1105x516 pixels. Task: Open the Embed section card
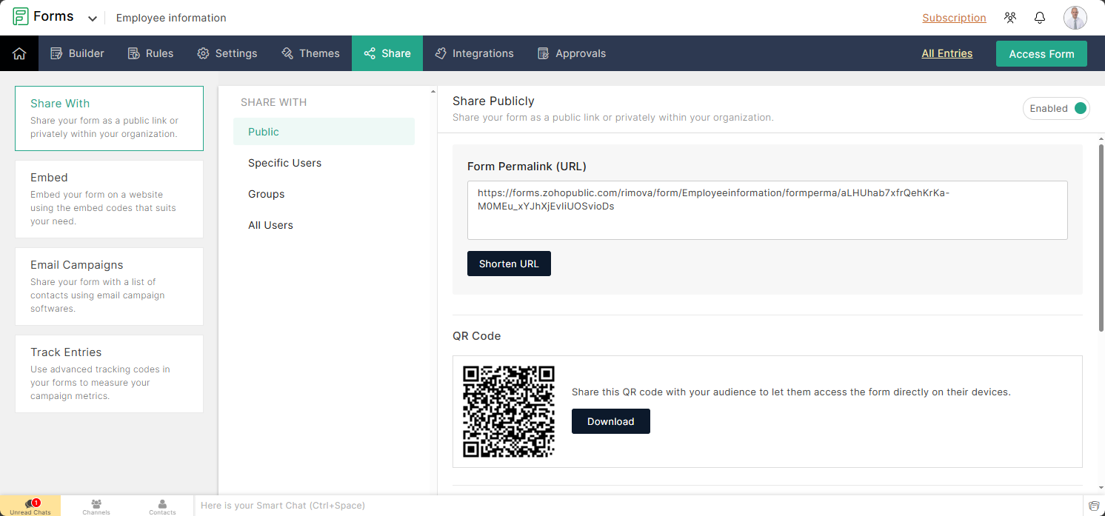[109, 199]
